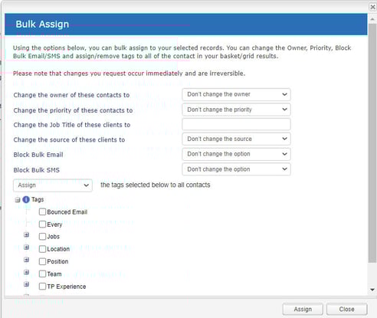
Task: Click the blue Tags info icon
Action: 26,199
